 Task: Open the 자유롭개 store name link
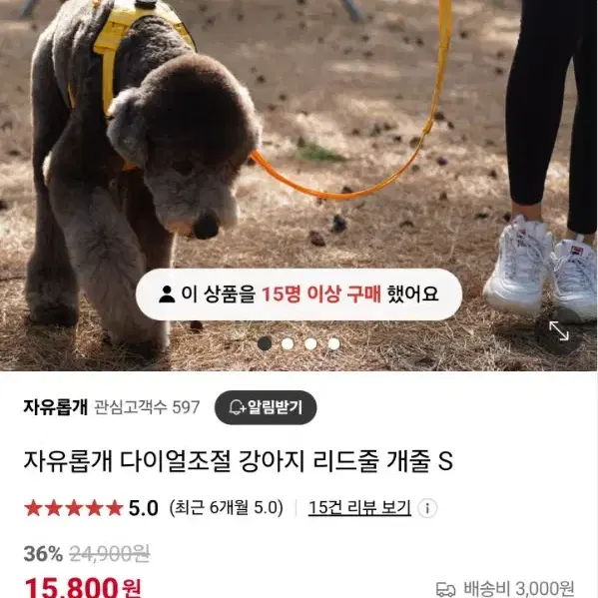[56, 407]
